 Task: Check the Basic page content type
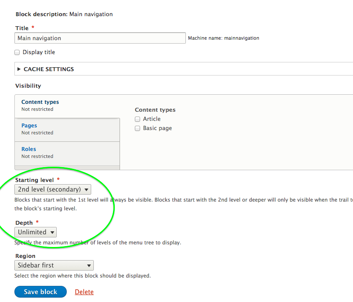(137, 128)
